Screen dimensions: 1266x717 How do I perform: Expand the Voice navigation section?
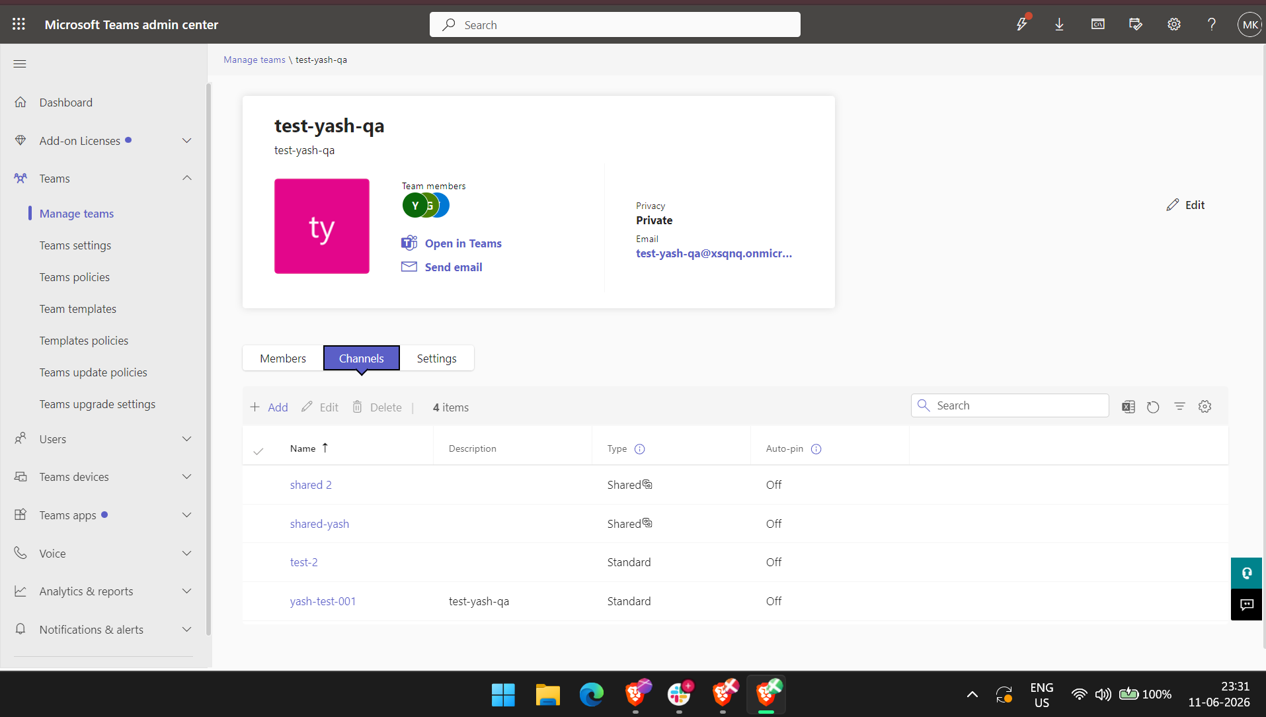pos(187,554)
